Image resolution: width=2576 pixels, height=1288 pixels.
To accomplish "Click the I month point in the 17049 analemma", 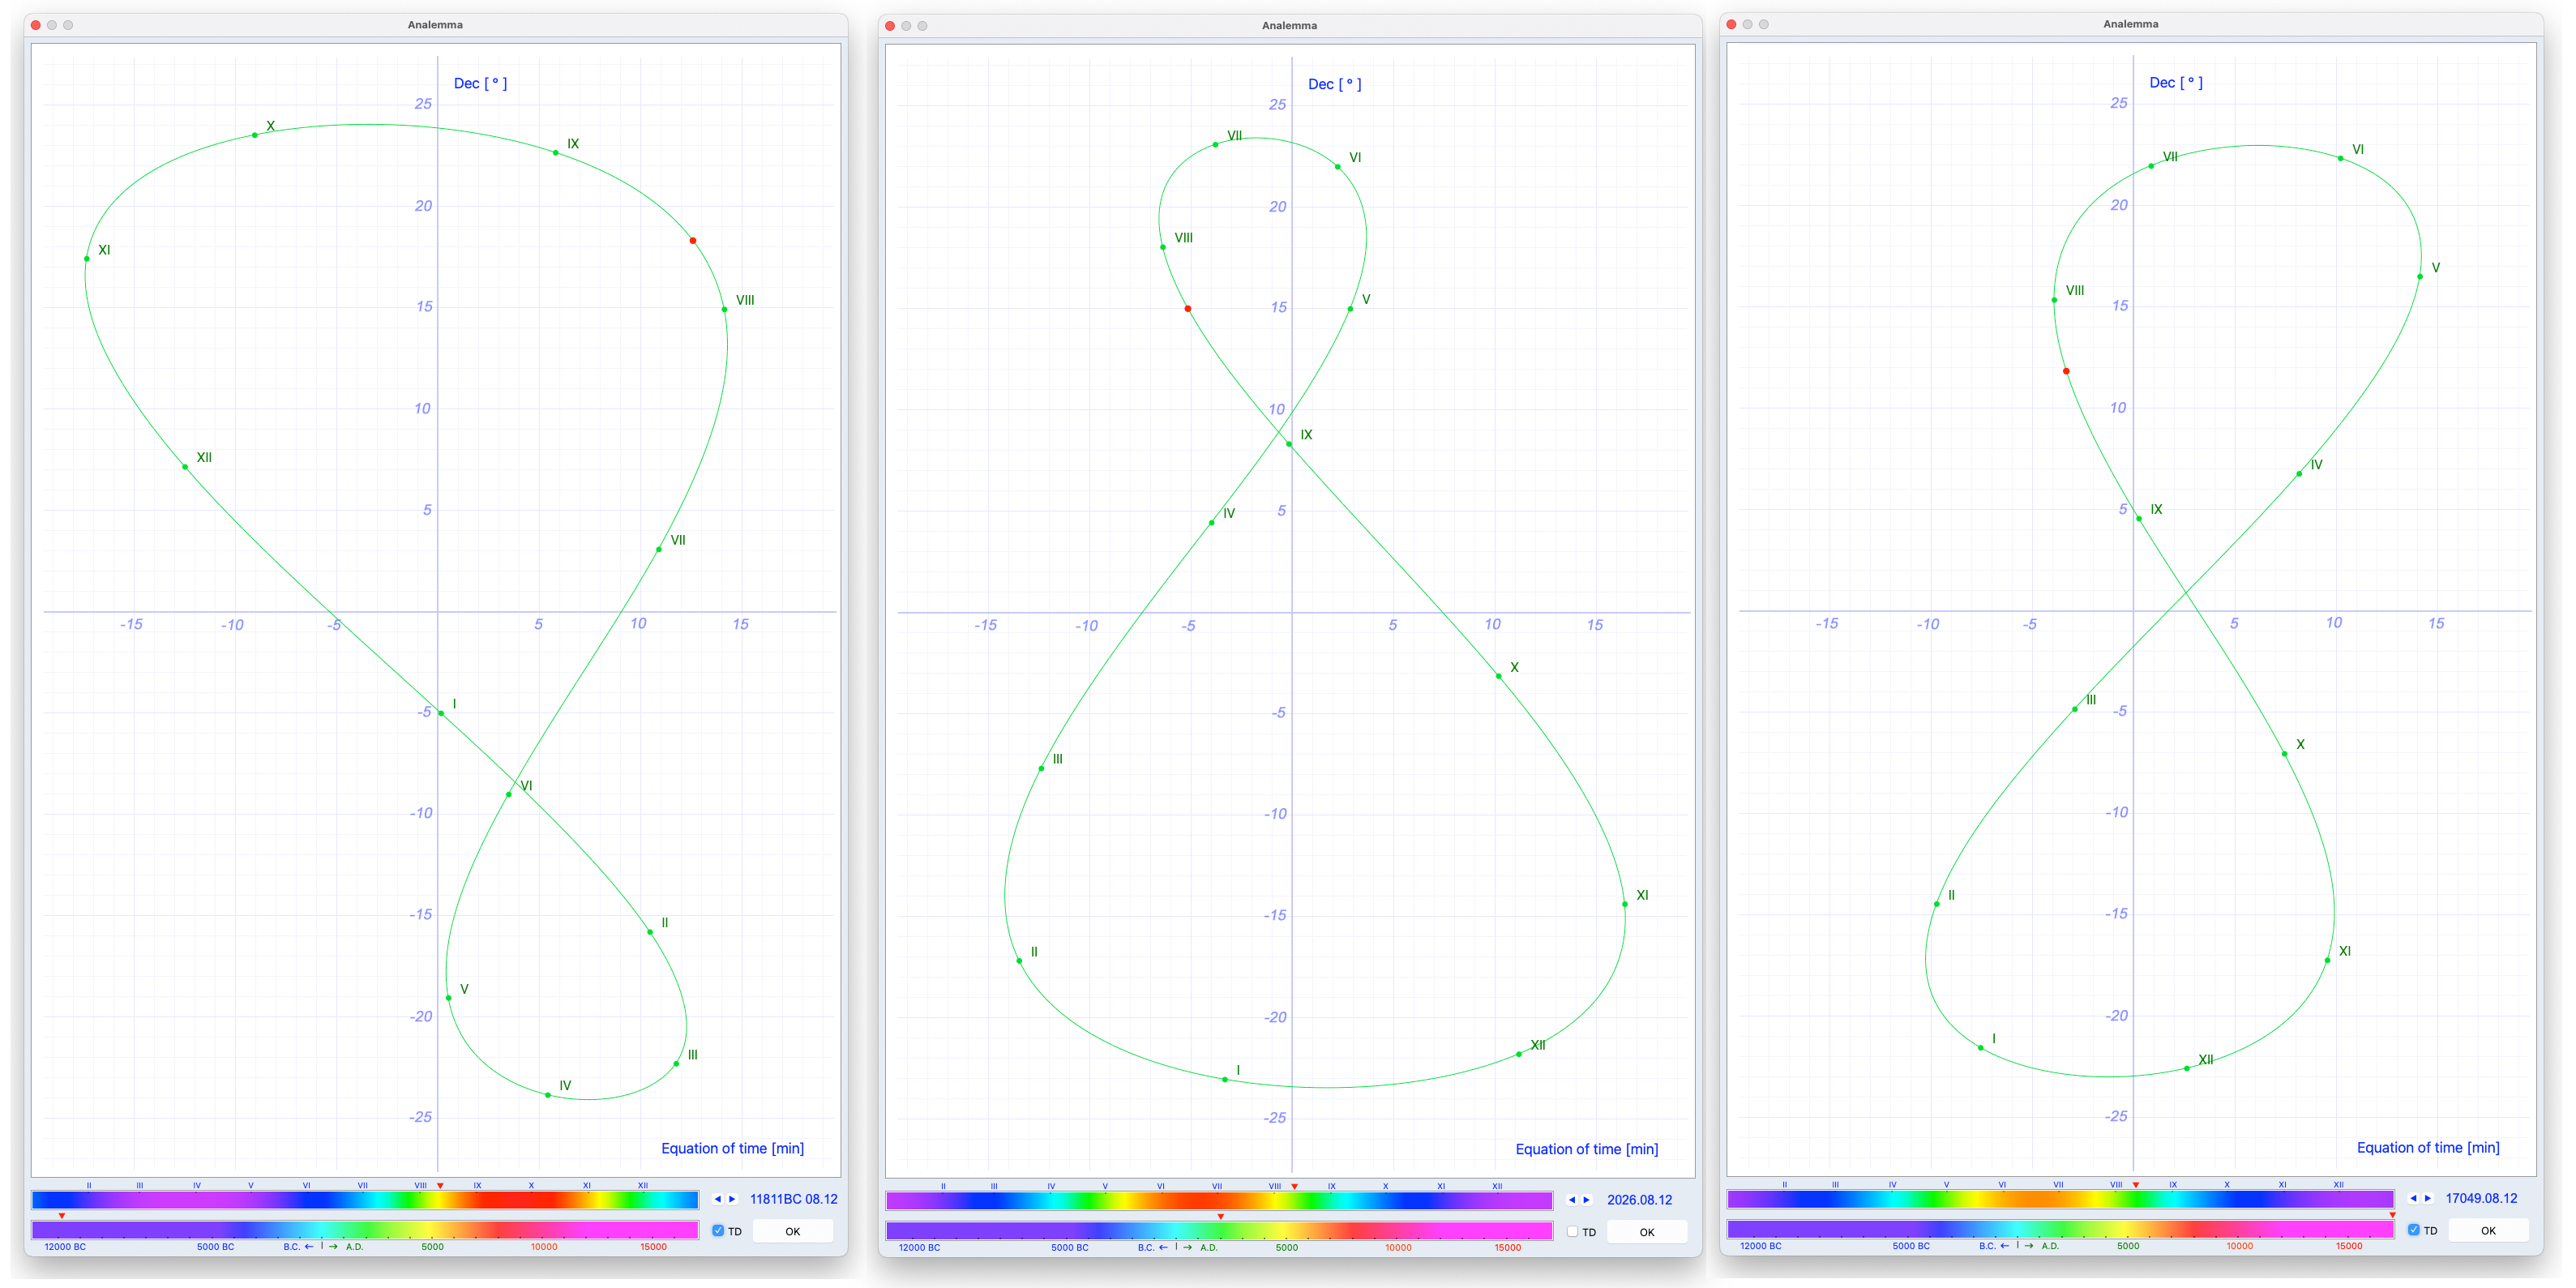I will [1981, 1048].
